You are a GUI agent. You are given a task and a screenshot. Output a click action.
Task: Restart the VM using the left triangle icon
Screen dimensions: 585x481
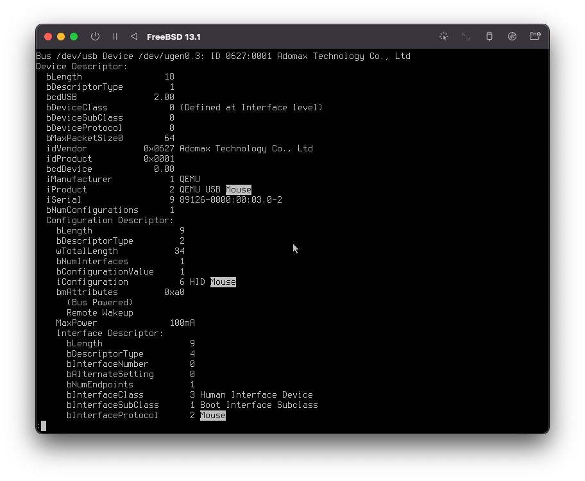pos(133,37)
